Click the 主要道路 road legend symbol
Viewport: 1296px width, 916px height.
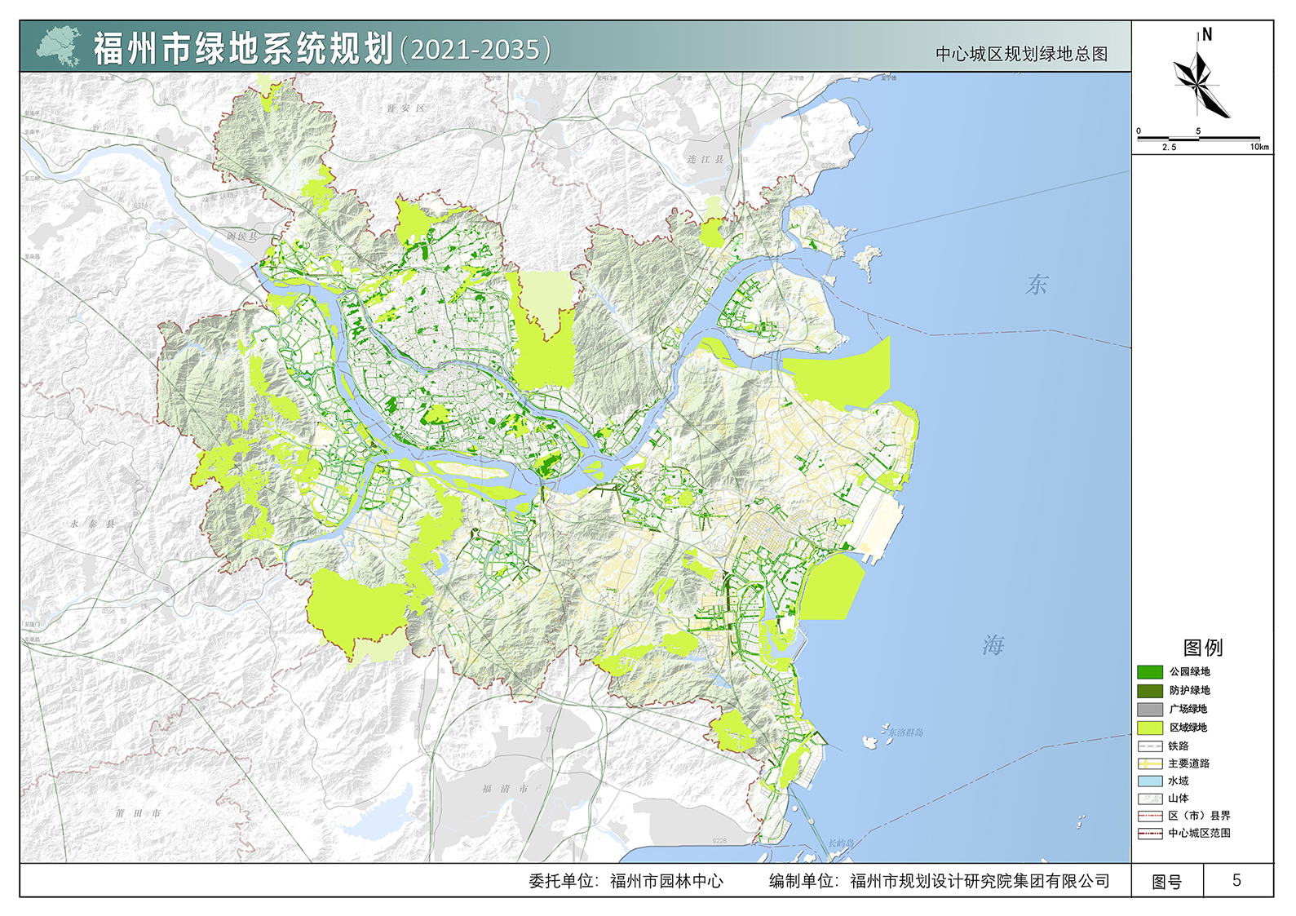click(1149, 764)
